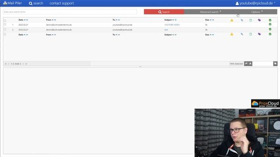Sort To ascending in top header
The width and height of the screenshot is (280, 157).
(116, 20)
